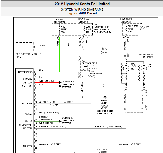
Task: Click the red CAN LOW arrowhead
Action: (60, 82)
